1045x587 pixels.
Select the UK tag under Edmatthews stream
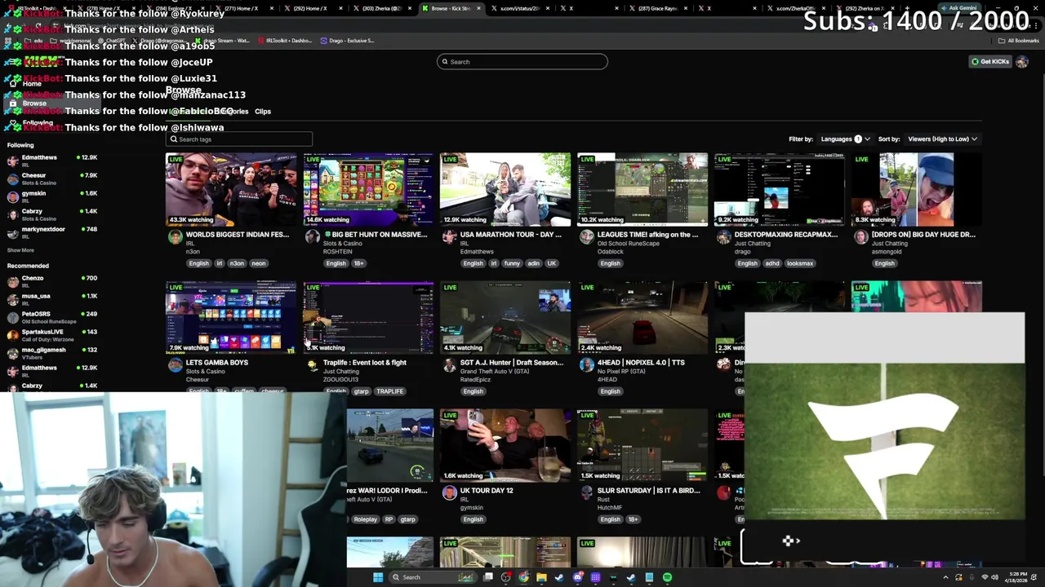click(552, 263)
